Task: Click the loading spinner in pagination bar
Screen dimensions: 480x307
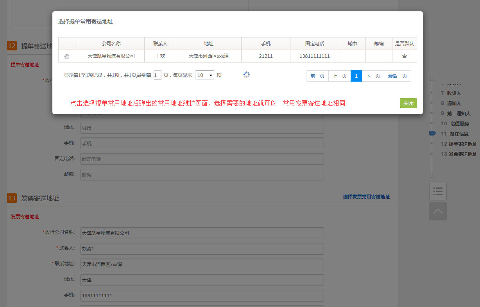Action: coord(246,75)
